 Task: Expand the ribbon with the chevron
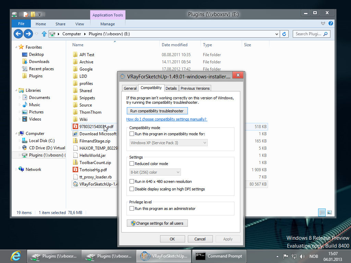point(323,24)
